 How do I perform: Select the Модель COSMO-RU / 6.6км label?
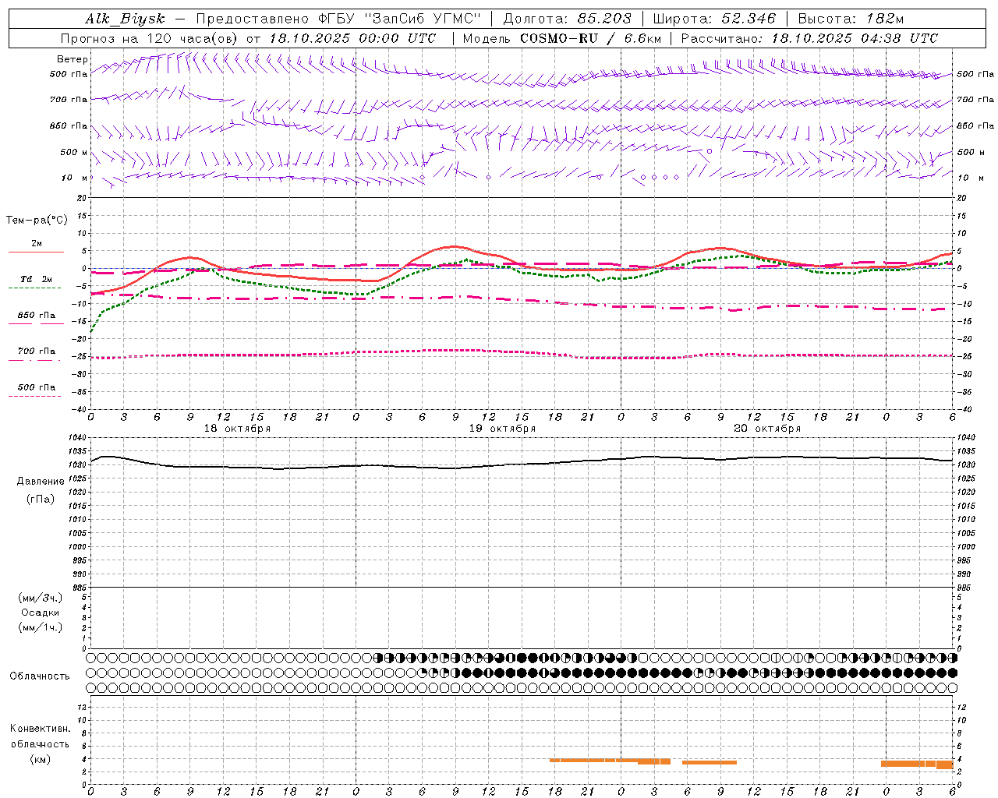pyautogui.click(x=561, y=38)
